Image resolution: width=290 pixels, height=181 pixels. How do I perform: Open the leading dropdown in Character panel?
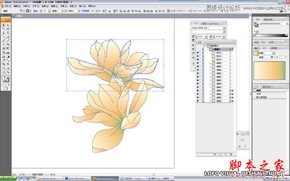(224, 37)
